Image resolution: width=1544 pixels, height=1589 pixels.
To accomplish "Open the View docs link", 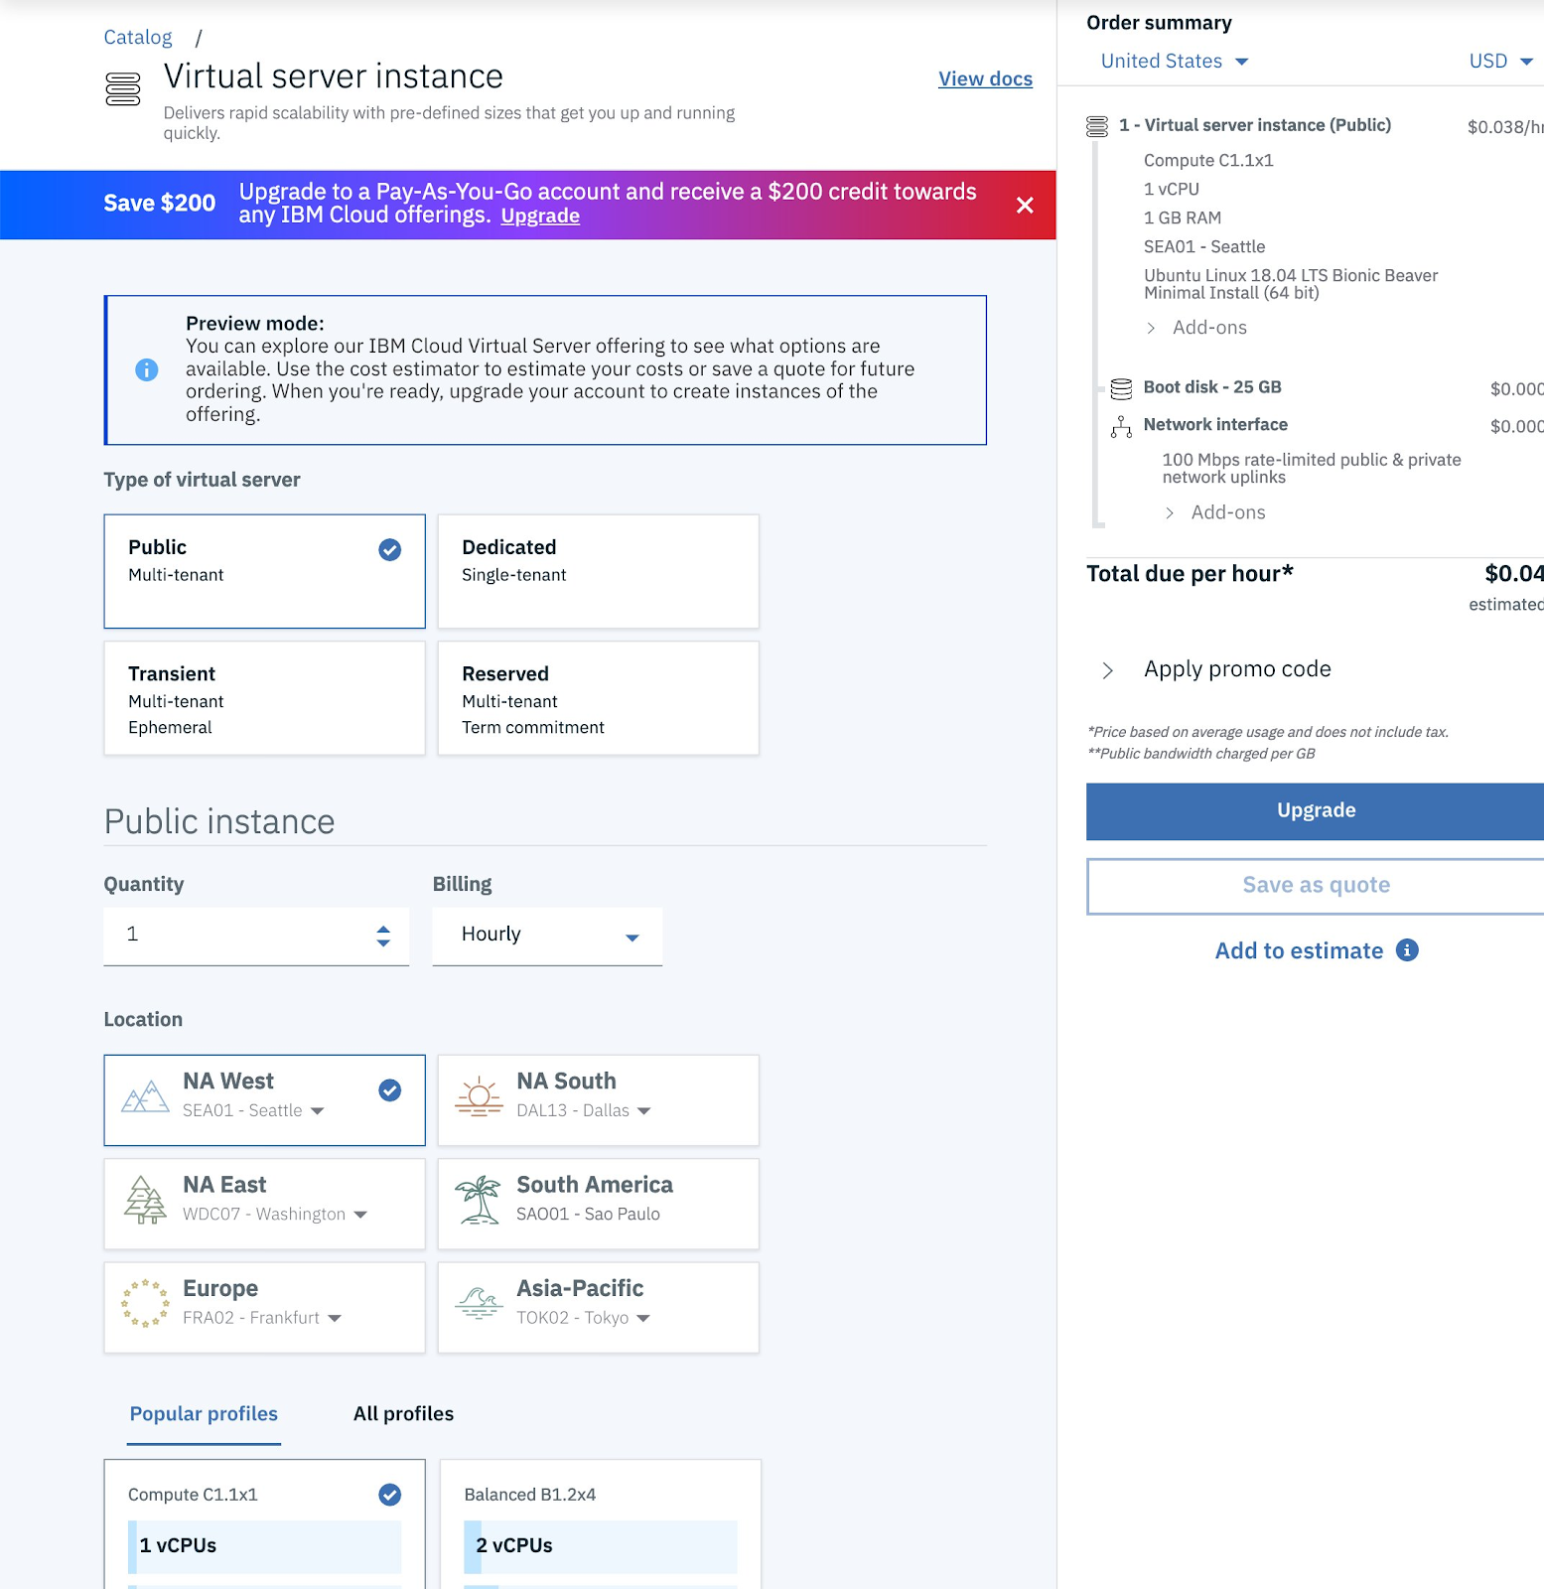I will coord(985,79).
